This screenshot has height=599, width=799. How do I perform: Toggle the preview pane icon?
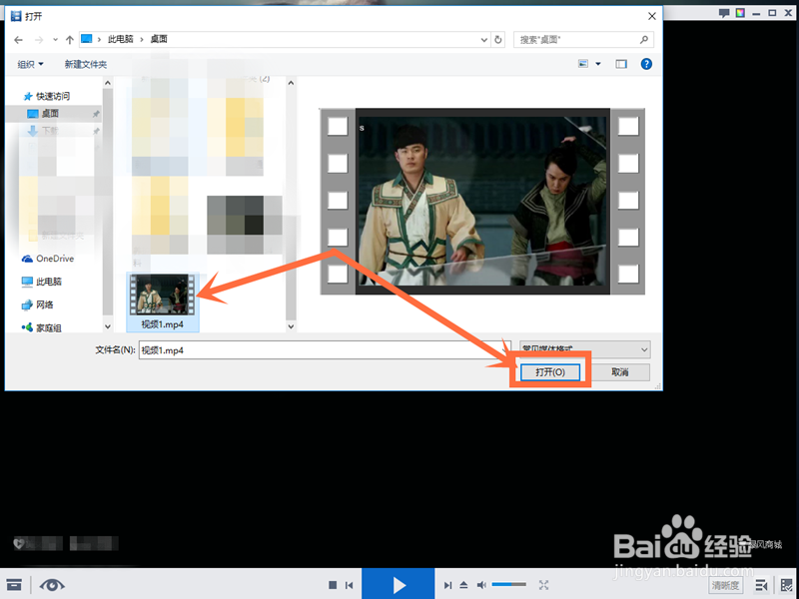[x=621, y=64]
